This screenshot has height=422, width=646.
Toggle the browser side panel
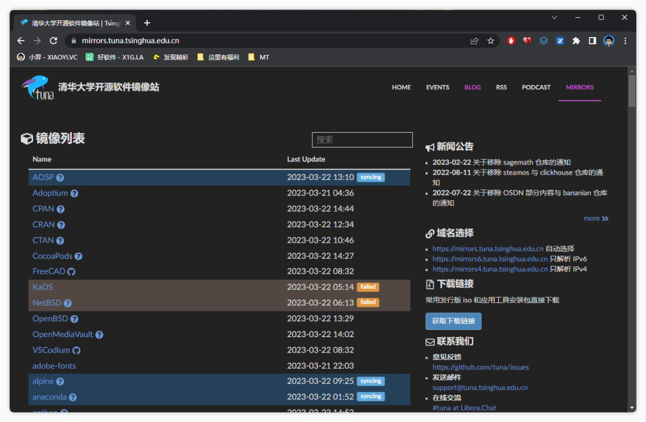(x=592, y=41)
